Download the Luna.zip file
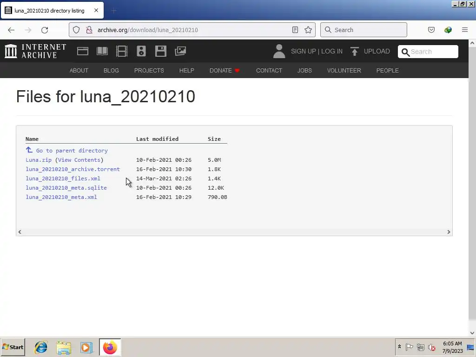 coord(39,160)
